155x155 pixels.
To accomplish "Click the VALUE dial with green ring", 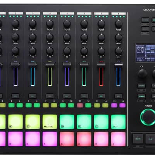I will [148, 117].
